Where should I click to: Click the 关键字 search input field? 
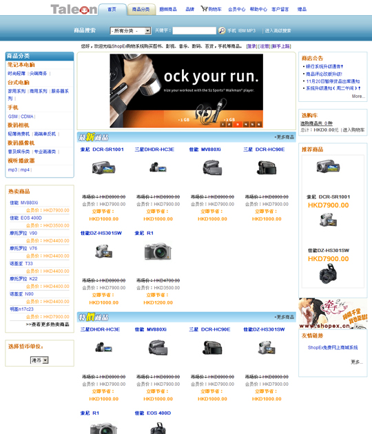coord(194,30)
